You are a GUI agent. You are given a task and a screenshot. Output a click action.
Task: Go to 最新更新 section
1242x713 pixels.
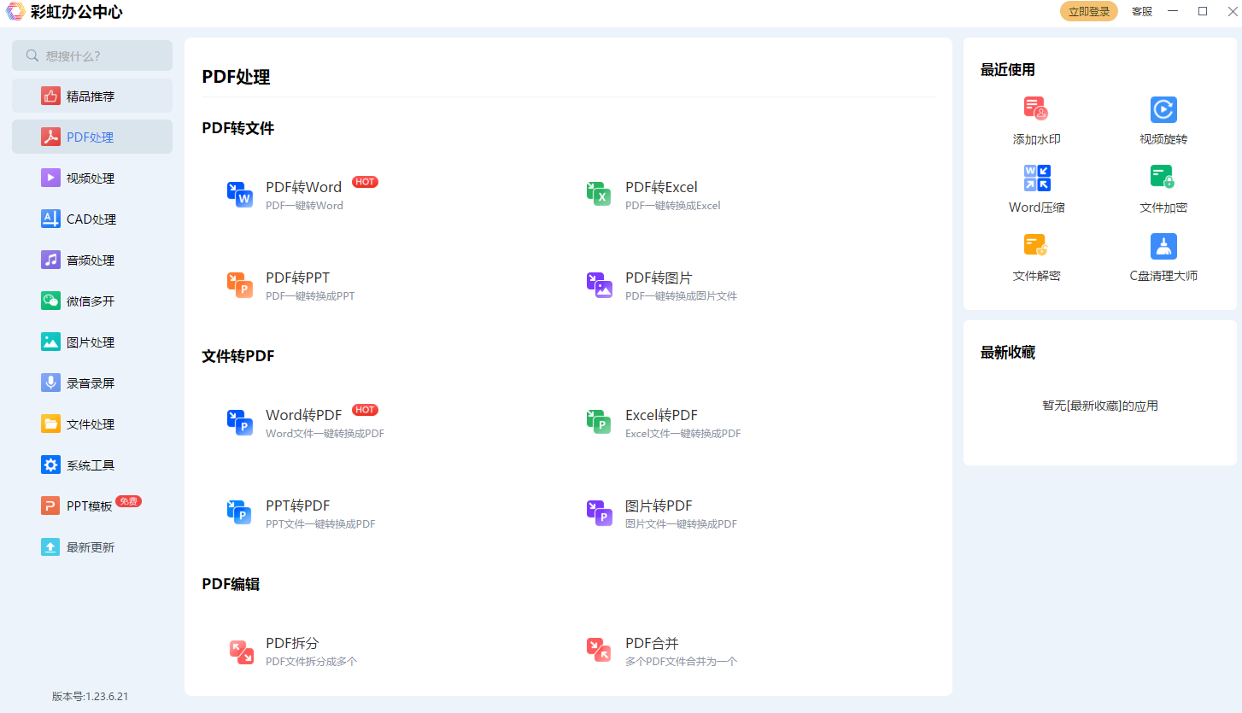pyautogui.click(x=92, y=547)
